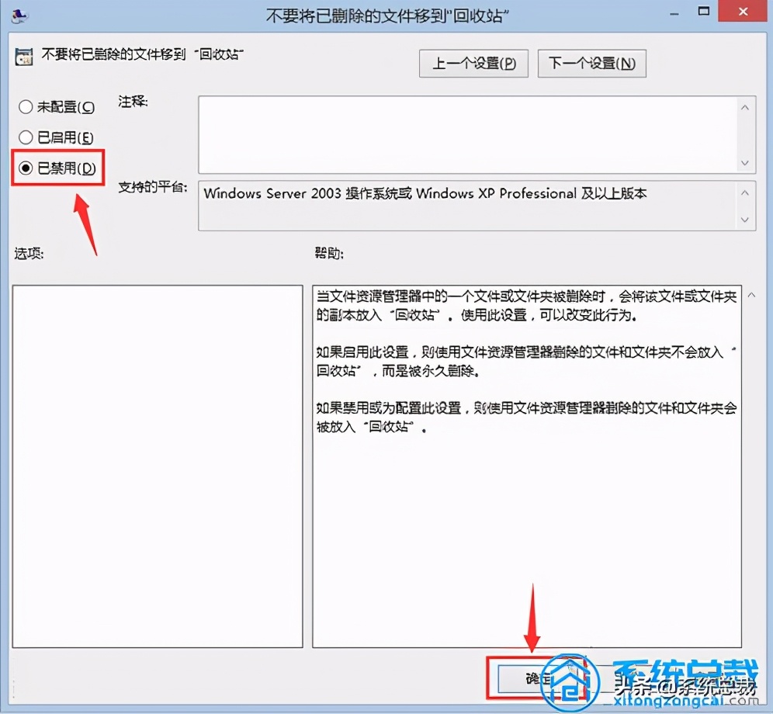Select the 已禁用 radio button

tap(26, 168)
